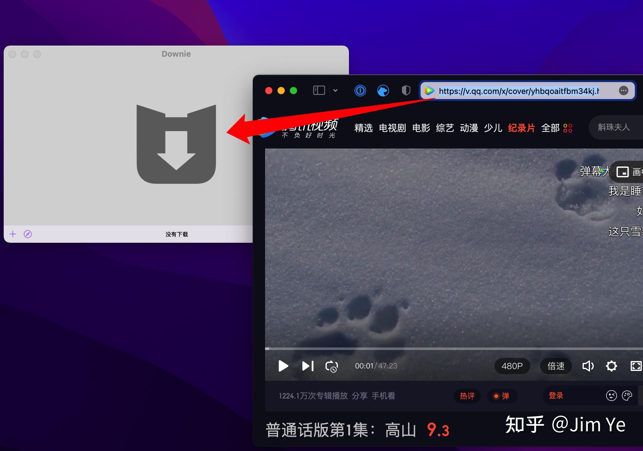Click the 没有下载 status text

177,234
